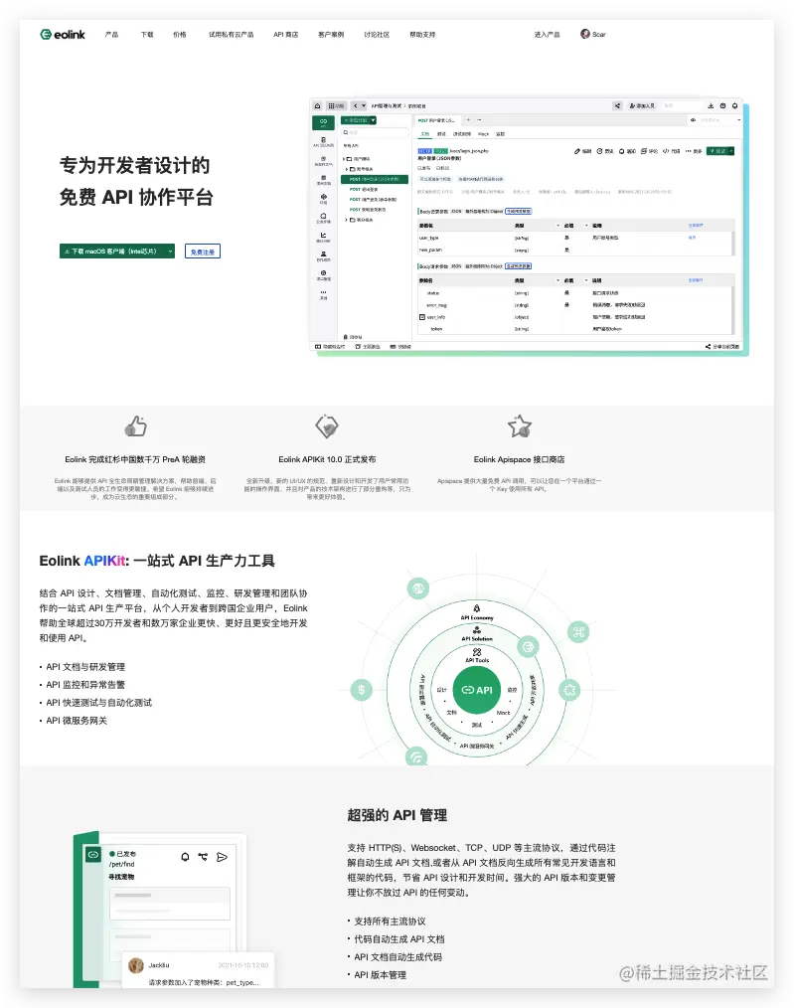Select the green API item in the app sidebar
Screen dimensions: 794x1008
(323, 123)
